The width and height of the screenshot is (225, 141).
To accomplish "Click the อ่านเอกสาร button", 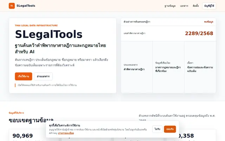I will [43, 76].
